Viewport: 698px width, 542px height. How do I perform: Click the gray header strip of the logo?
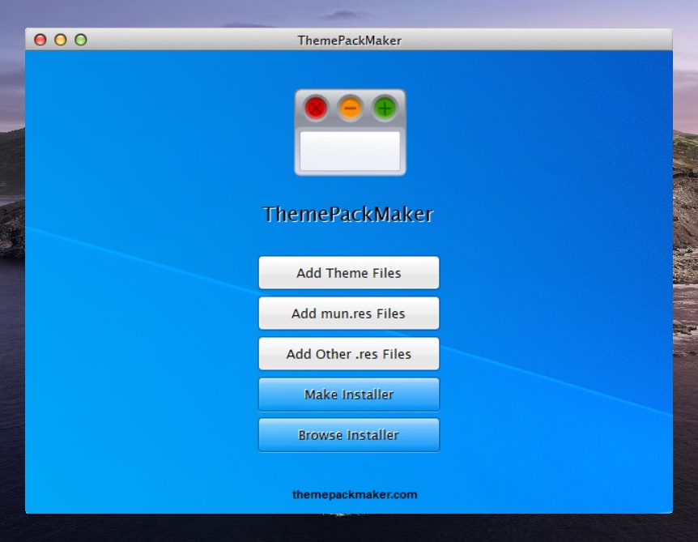(350, 93)
